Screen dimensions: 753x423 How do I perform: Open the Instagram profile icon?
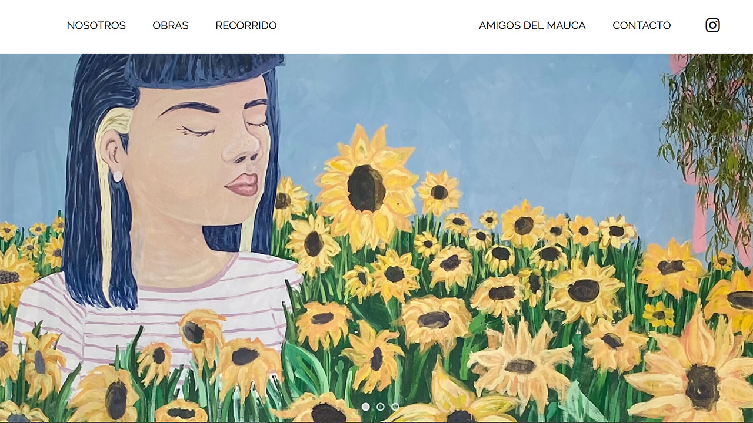pyautogui.click(x=712, y=25)
